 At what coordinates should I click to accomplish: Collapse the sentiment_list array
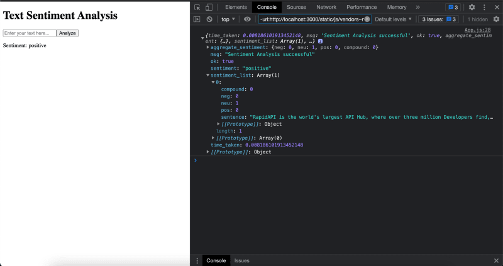click(208, 75)
